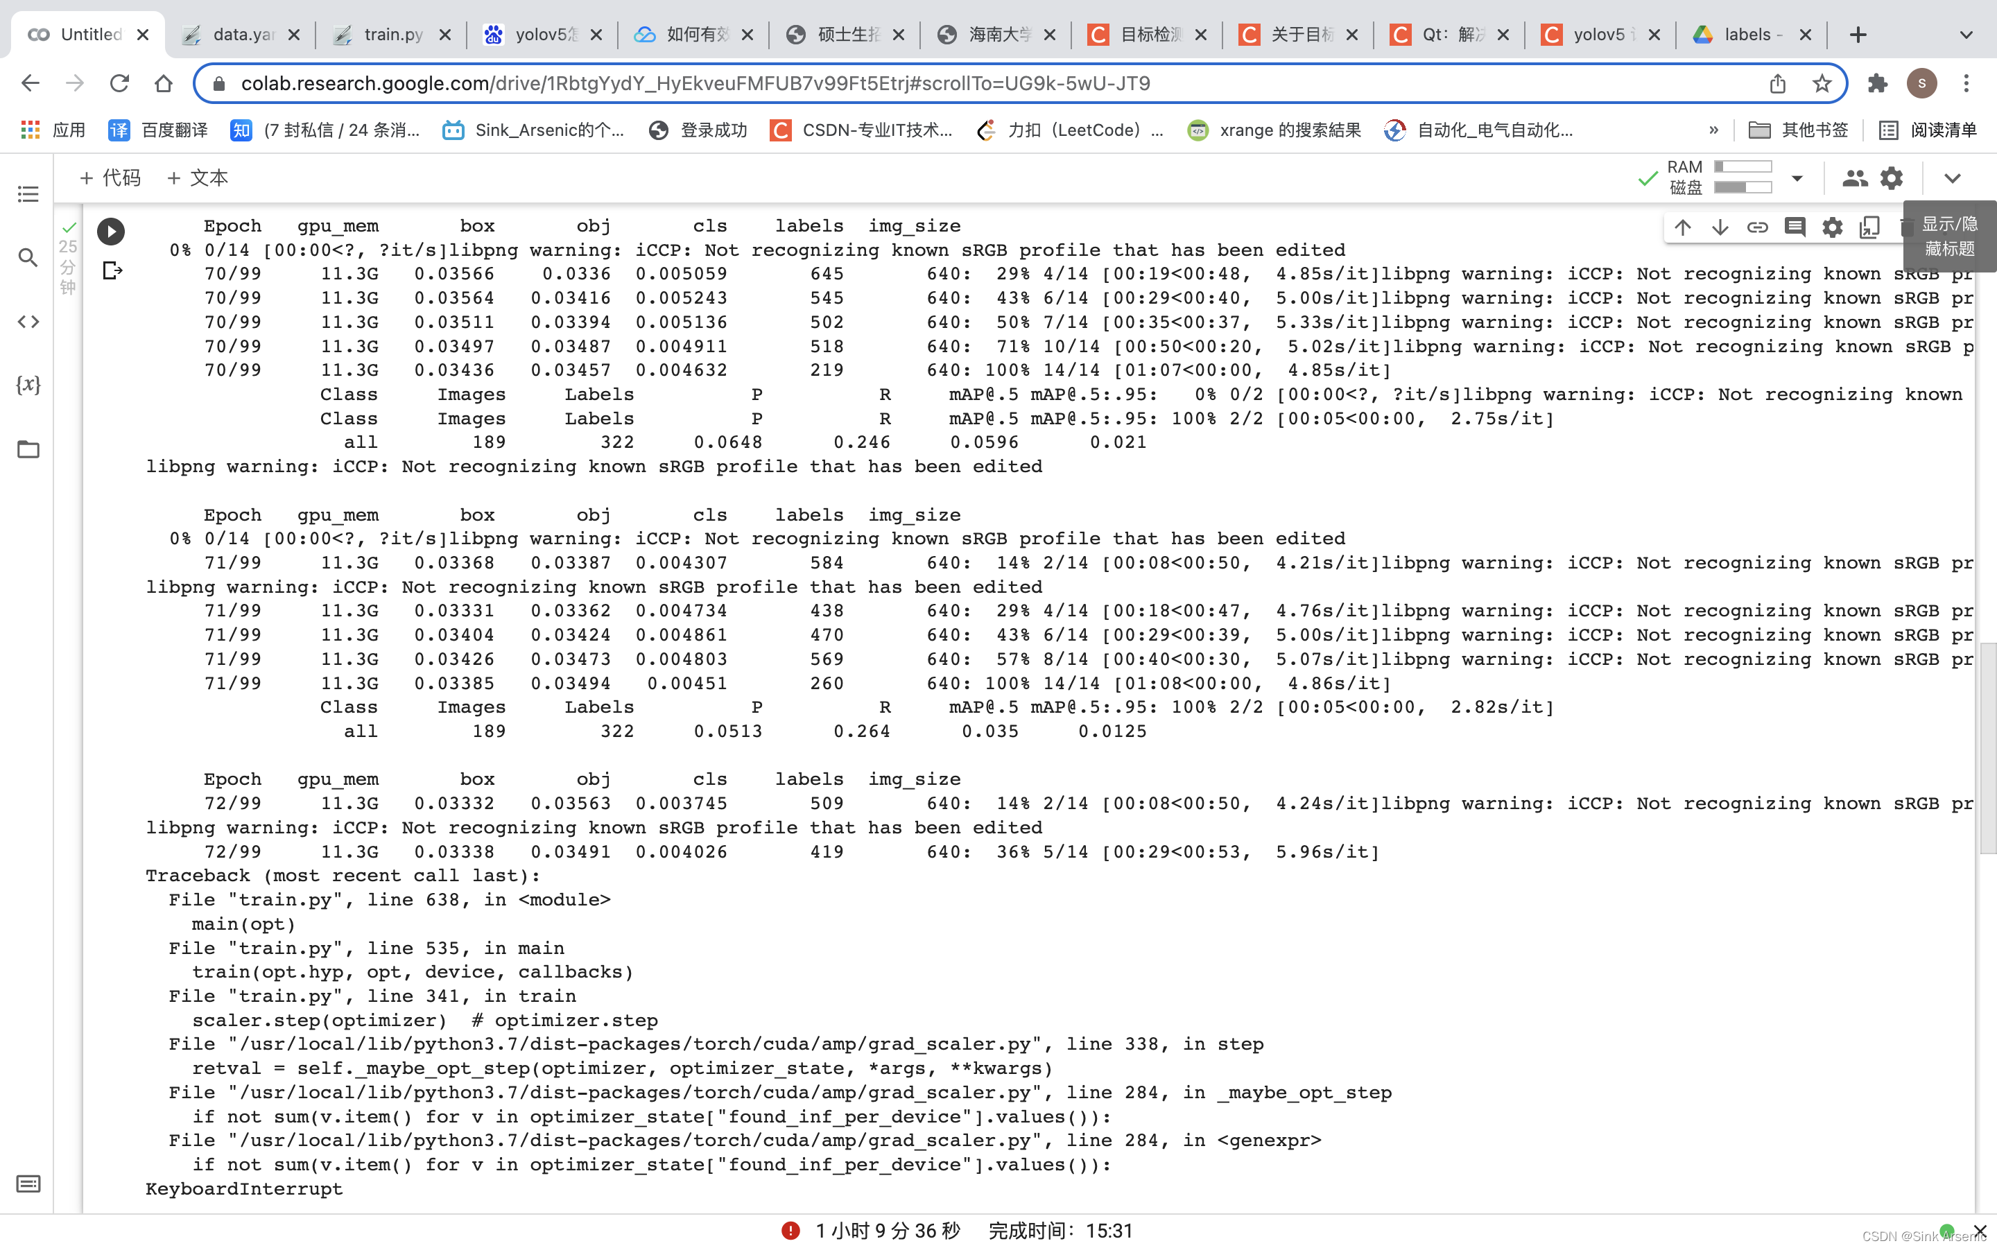Open the Colab settings gear icon
Image resolution: width=1997 pixels, height=1248 pixels.
pos(1892,177)
